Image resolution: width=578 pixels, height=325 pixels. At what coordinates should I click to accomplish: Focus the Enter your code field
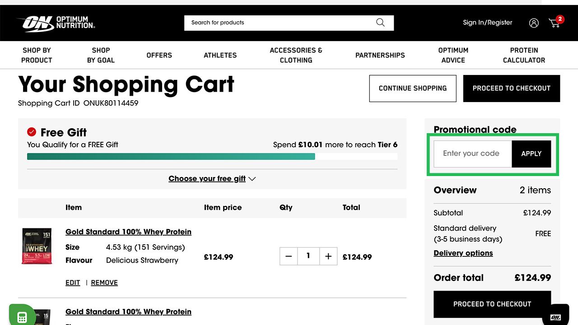(x=473, y=154)
